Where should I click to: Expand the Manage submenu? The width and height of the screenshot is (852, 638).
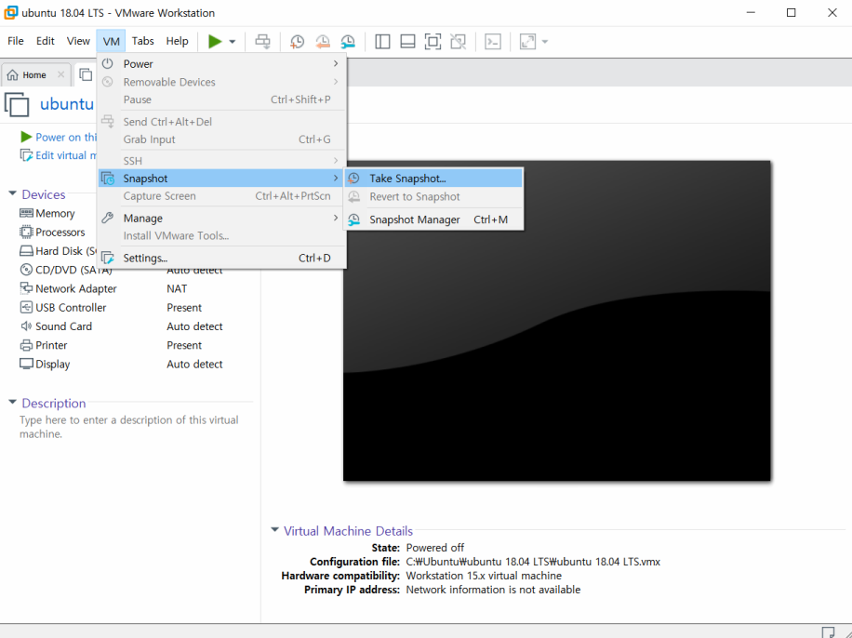coord(221,218)
